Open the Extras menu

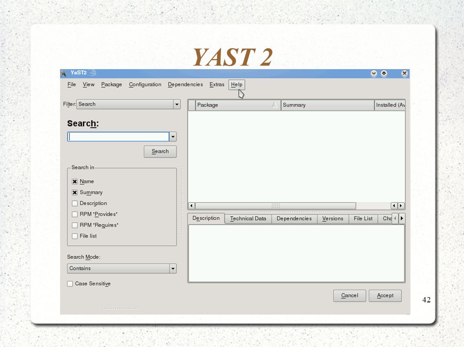pyautogui.click(x=217, y=84)
